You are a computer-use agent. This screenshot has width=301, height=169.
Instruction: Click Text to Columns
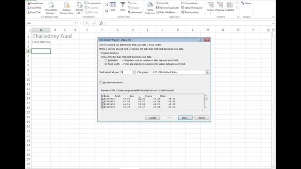click(150, 8)
